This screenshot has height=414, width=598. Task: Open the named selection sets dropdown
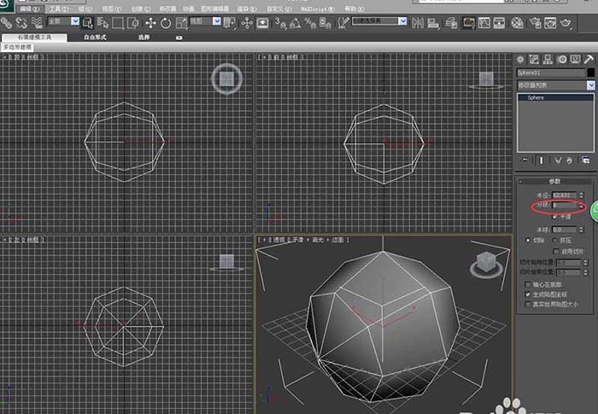coord(402,21)
